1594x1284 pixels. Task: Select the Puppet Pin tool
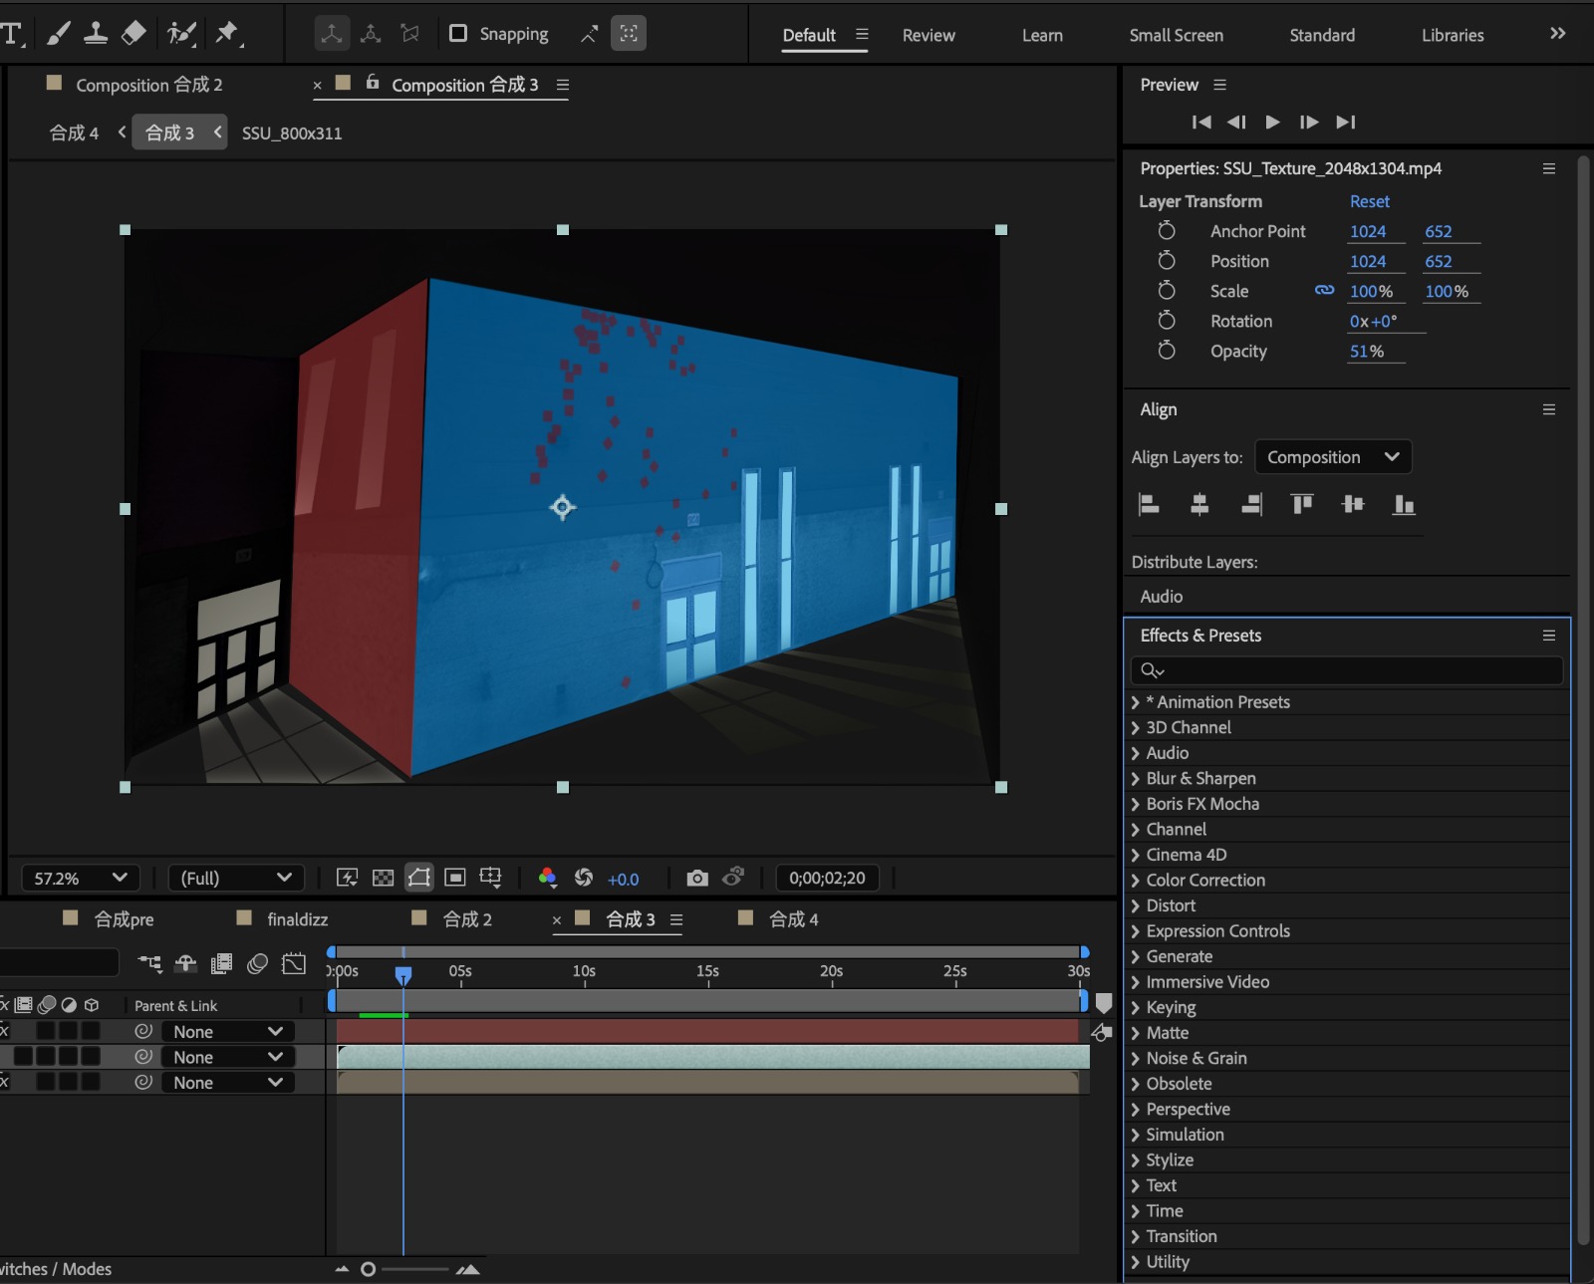pos(227,33)
